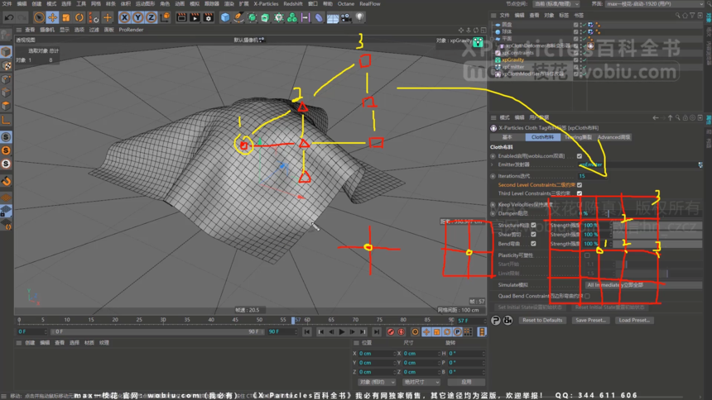Select xpEmitter in object manager
The height and width of the screenshot is (400, 712).
click(x=513, y=67)
